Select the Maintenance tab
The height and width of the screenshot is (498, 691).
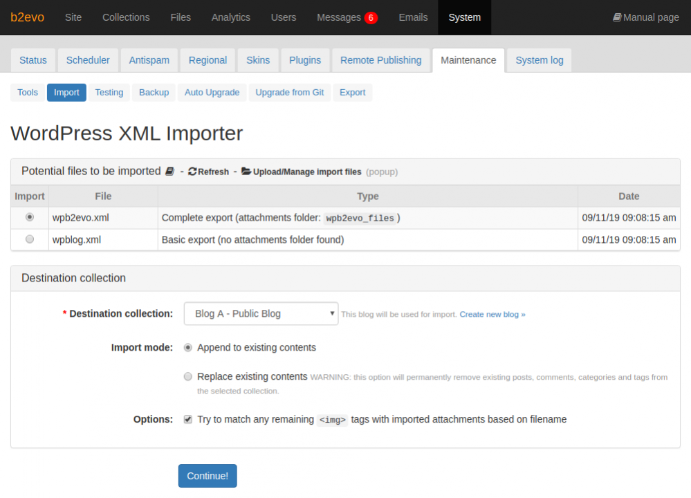[x=468, y=60]
